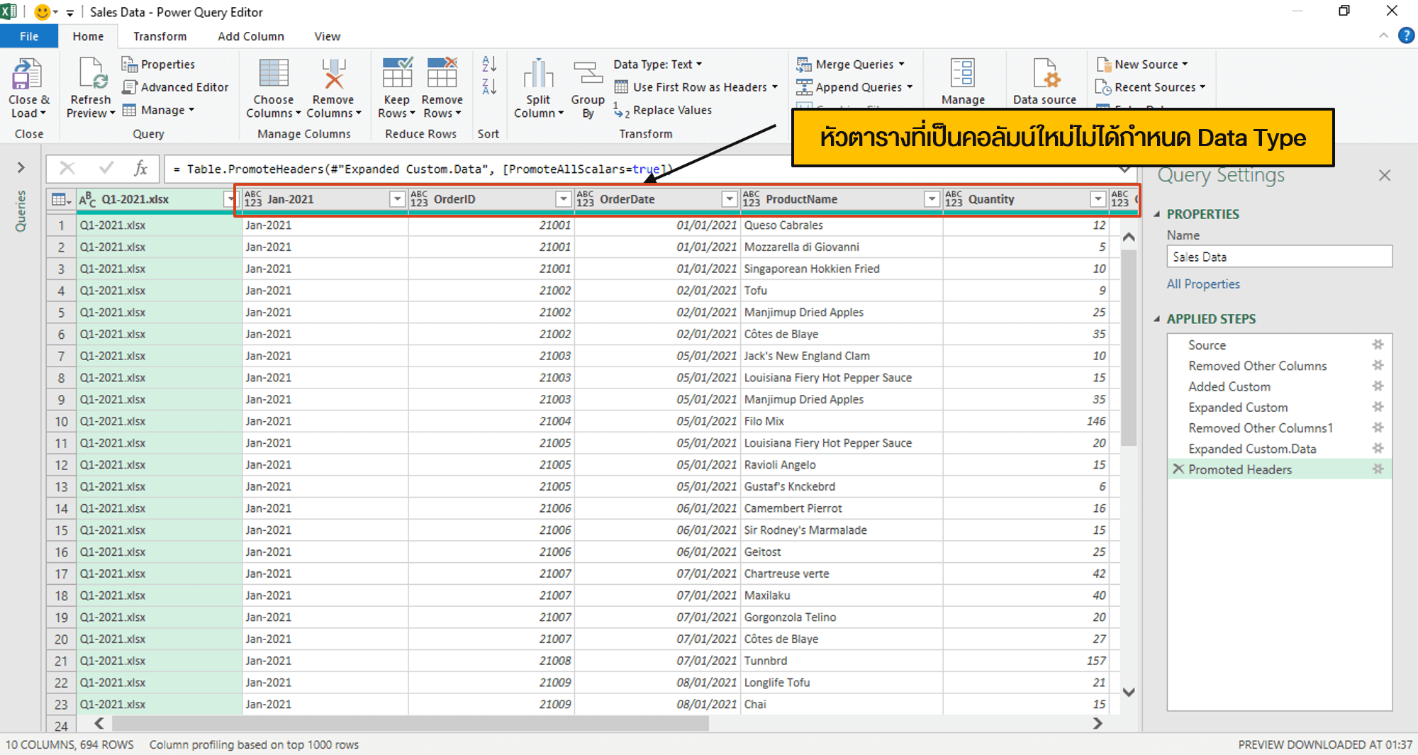Click the Split Column icon
This screenshot has height=755, width=1418.
[537, 86]
